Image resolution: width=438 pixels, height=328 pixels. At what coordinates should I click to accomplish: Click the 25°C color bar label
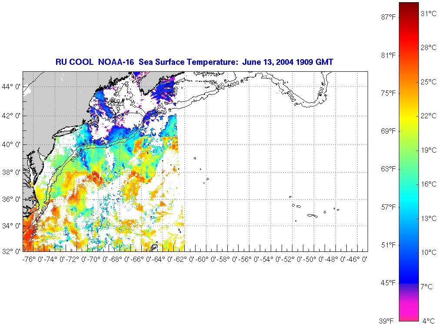click(x=429, y=82)
